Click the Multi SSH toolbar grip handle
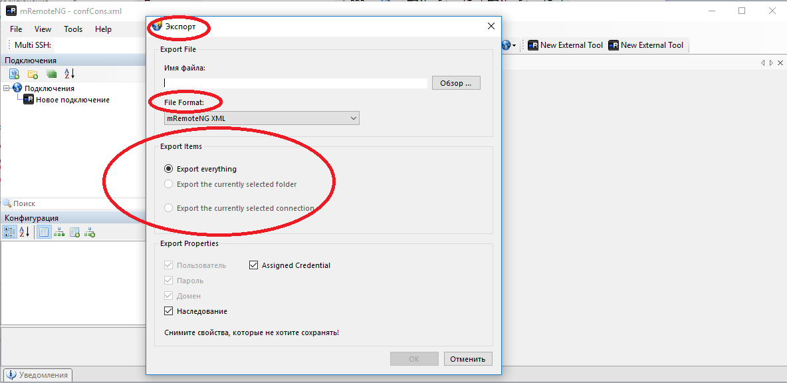Viewport: 787px width, 383px height. point(9,45)
